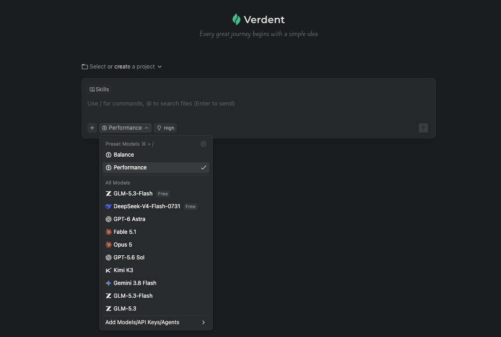501x337 pixels.
Task: Choose GPT-5.6 Sol model
Action: 156,258
